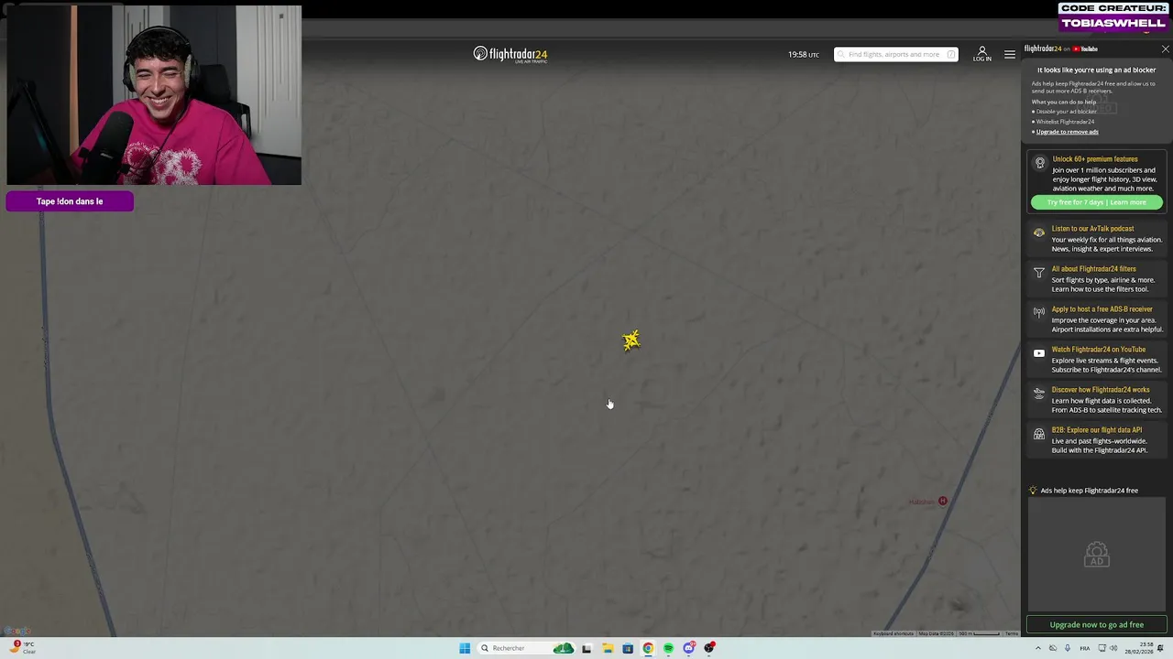Viewport: 1173px width, 659px height.
Task: Click the search field slash shortcut icon
Action: [951, 54]
